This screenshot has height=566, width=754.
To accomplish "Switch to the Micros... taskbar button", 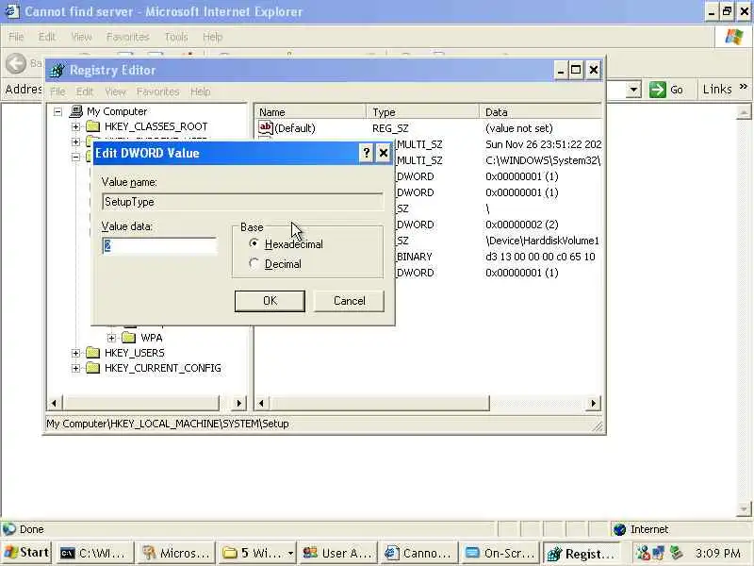I will tap(175, 554).
